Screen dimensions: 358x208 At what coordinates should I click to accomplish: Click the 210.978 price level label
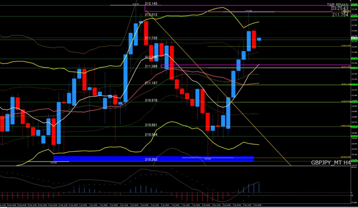151,100
